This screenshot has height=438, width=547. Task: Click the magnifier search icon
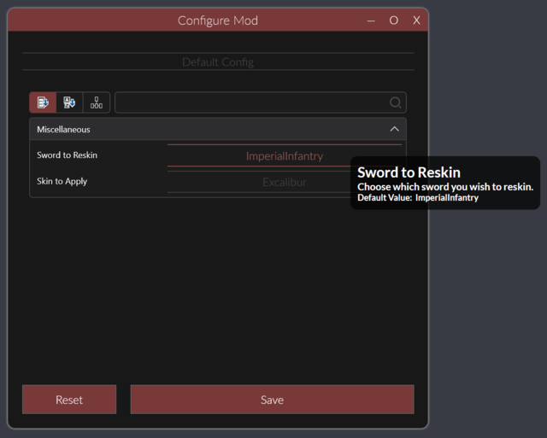click(395, 102)
